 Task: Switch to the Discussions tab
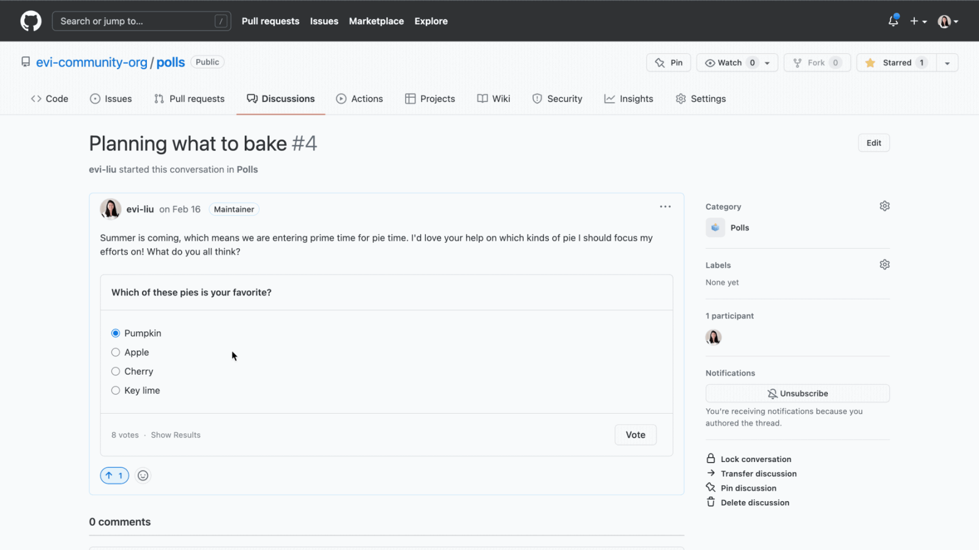[x=281, y=98]
